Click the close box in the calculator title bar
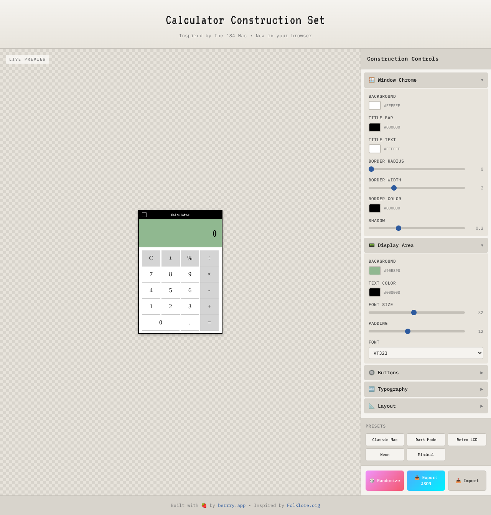 [144, 215]
